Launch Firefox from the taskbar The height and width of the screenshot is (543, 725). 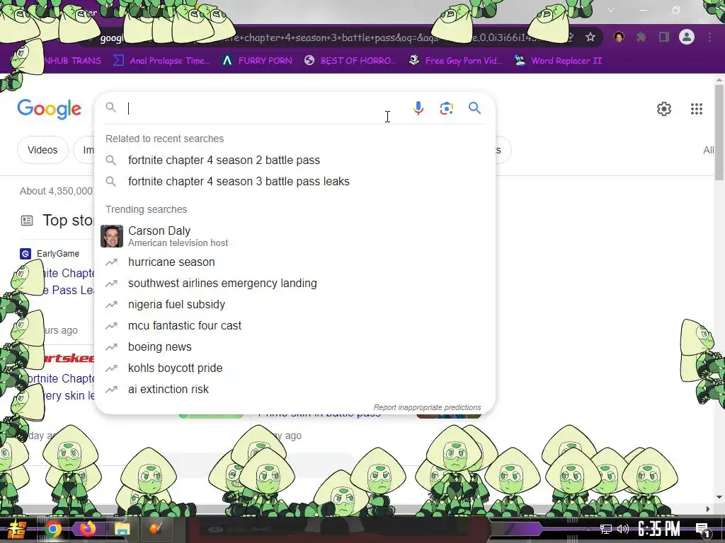[x=87, y=529]
